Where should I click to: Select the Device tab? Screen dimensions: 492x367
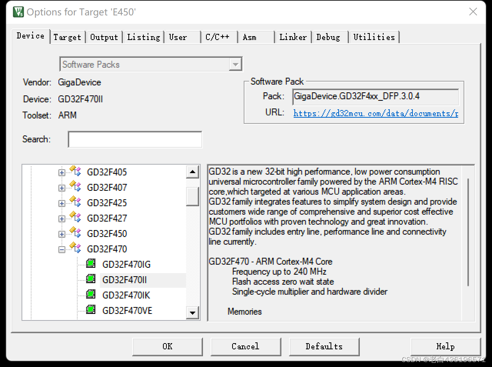[30, 36]
